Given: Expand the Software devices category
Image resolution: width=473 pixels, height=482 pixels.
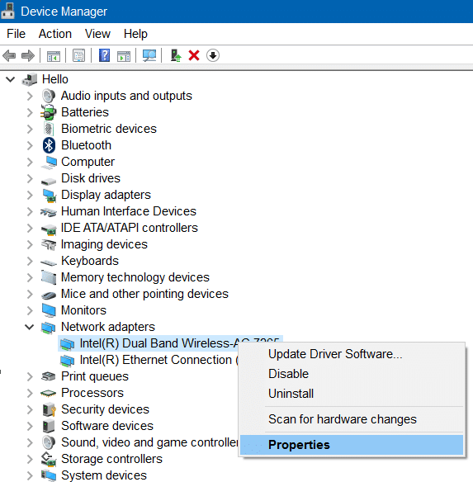Looking at the screenshot, I should coord(30,426).
